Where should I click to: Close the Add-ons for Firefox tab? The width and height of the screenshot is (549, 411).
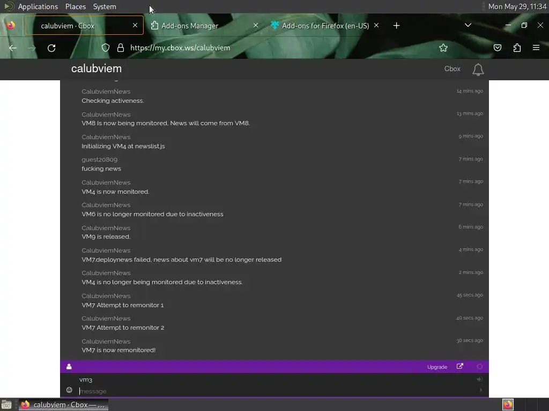376,25
